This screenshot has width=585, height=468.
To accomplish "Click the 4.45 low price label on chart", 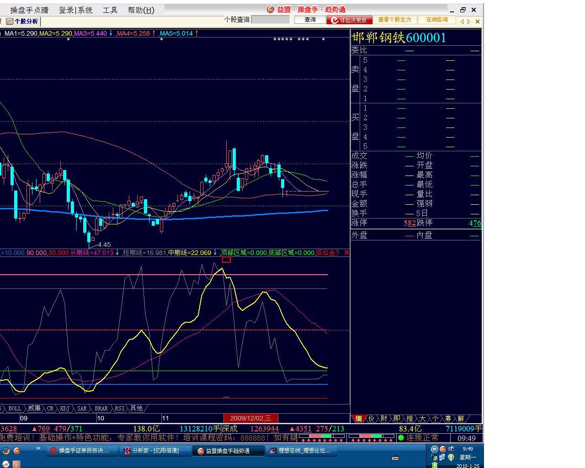I will pyautogui.click(x=104, y=245).
